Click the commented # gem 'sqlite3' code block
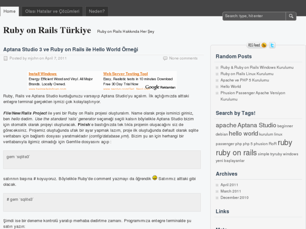Viewport: 306px width, 229px height. point(102,202)
